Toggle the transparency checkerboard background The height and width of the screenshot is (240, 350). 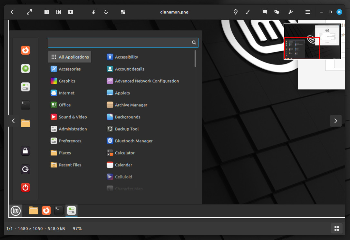pos(123,12)
